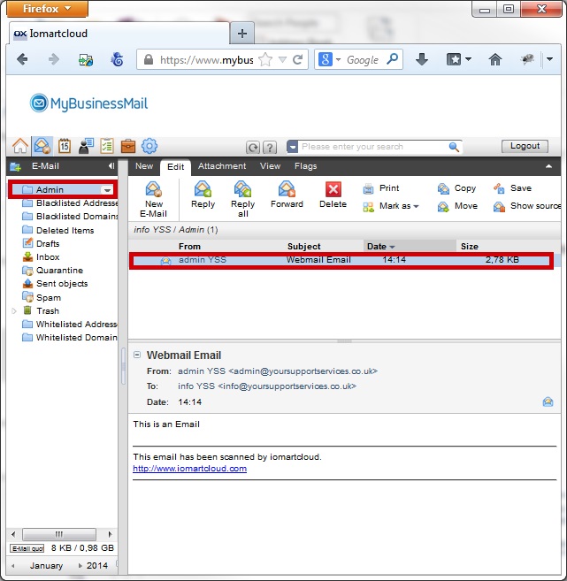Expand the Trash folder tree
The height and width of the screenshot is (581, 567).
point(14,311)
